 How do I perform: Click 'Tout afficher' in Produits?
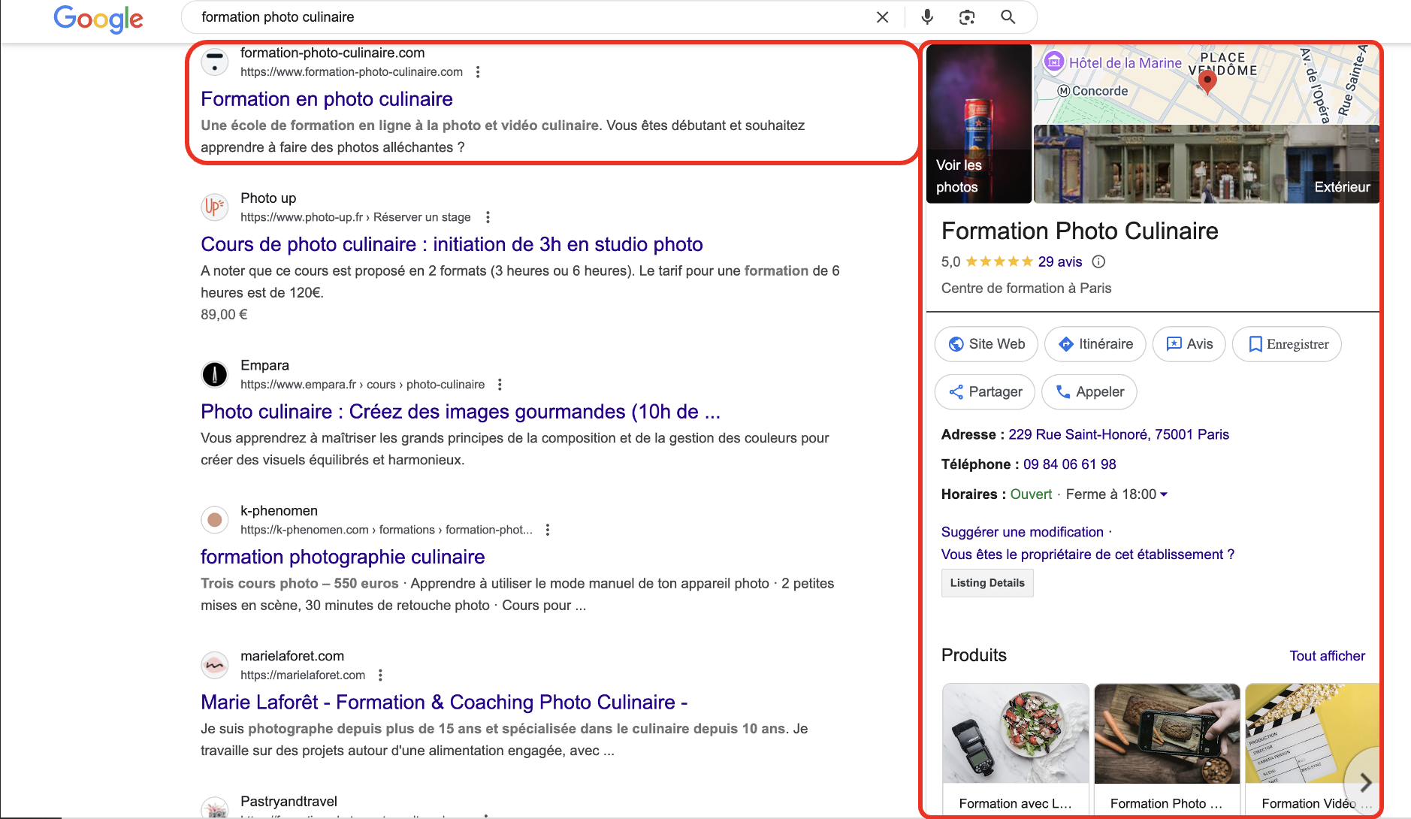pyautogui.click(x=1328, y=656)
